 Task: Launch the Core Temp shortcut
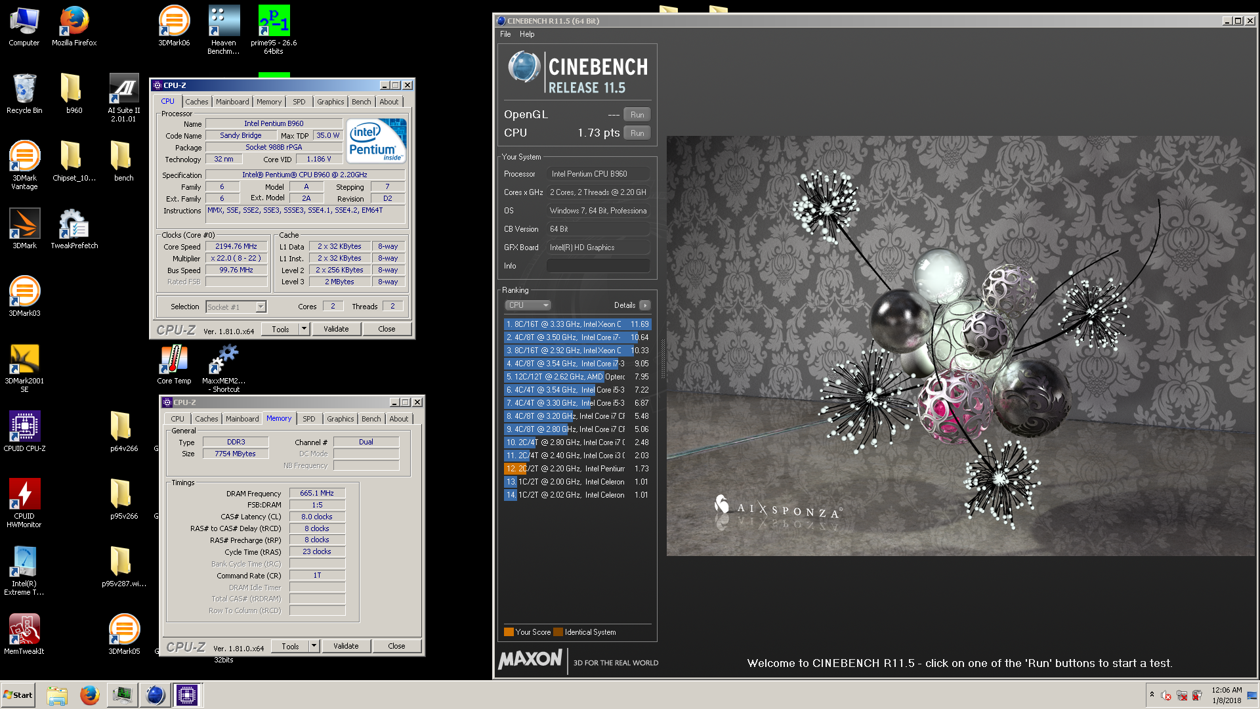[x=174, y=364]
